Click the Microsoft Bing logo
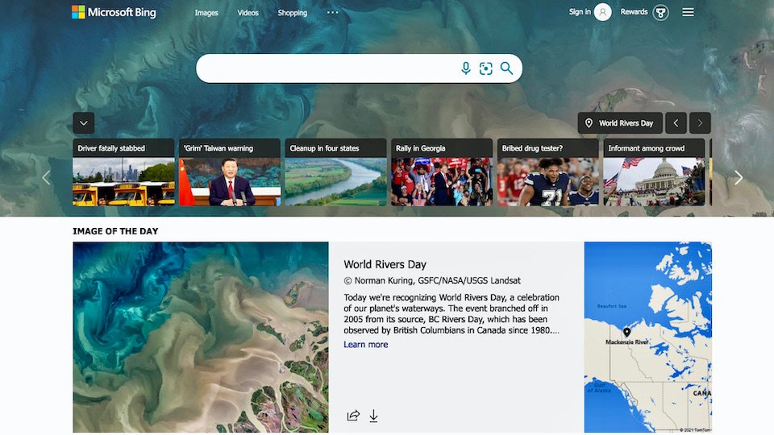Image resolution: width=774 pixels, height=435 pixels. [114, 12]
